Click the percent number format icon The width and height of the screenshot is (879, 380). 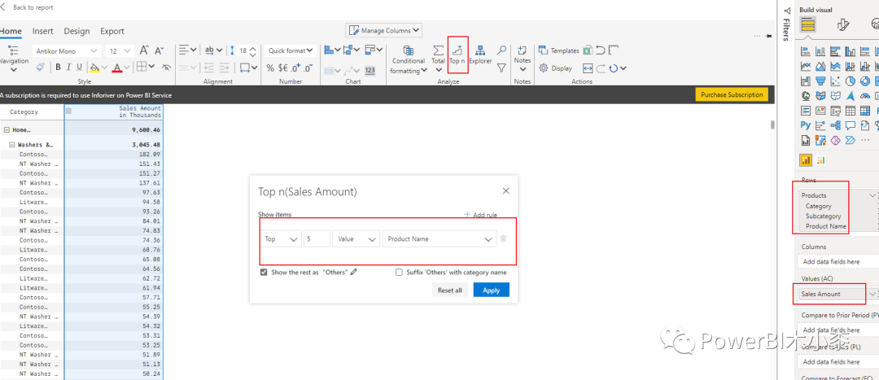click(x=270, y=68)
